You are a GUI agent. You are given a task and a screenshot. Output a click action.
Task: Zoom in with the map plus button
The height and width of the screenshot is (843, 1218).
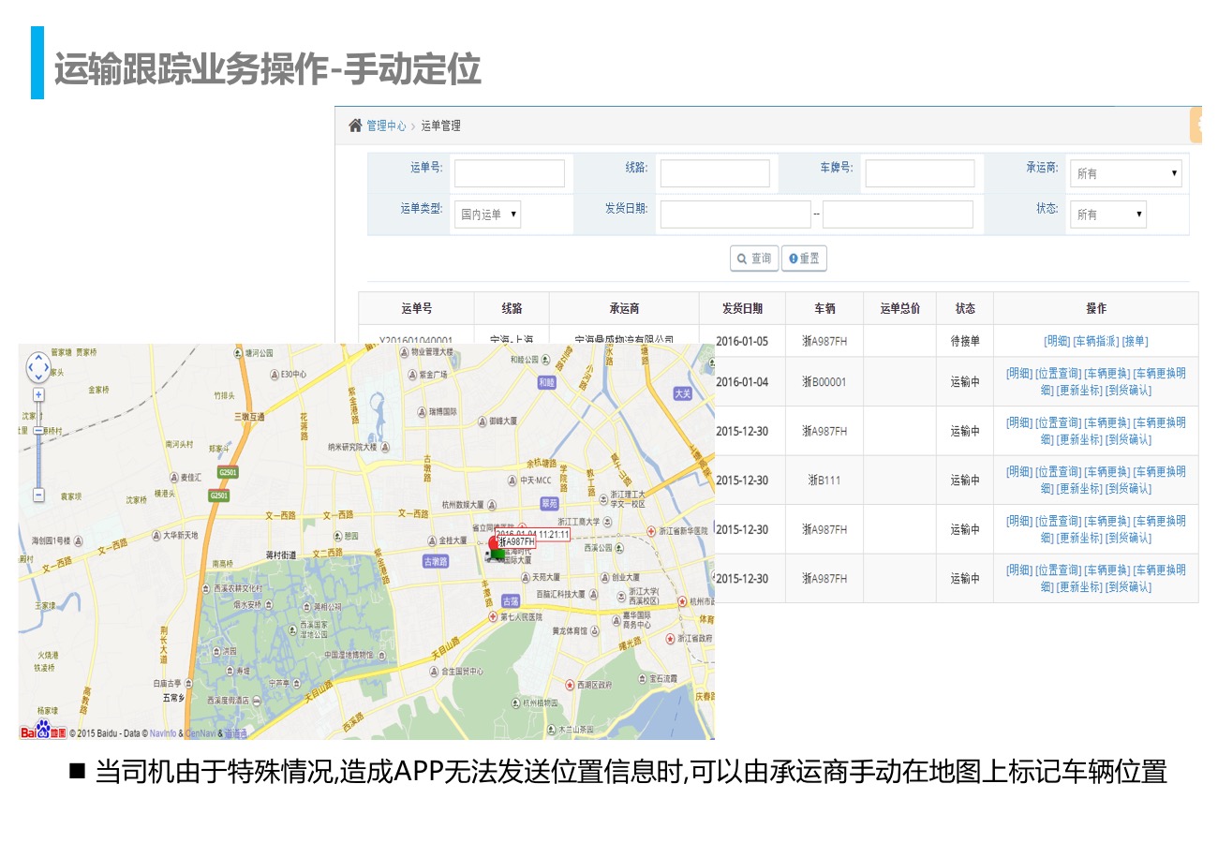(38, 395)
